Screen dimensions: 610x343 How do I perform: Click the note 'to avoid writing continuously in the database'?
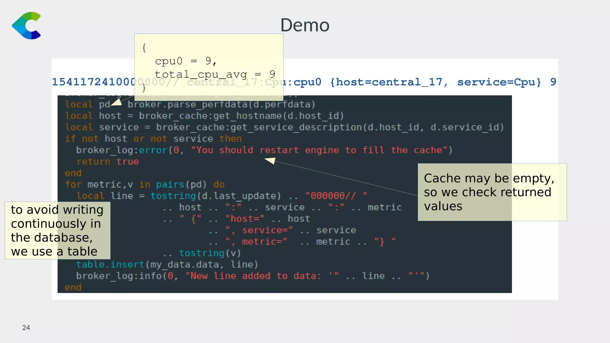tap(57, 230)
